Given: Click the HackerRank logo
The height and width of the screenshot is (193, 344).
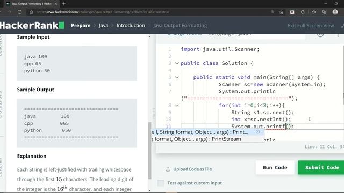Looking at the screenshot, I should click(x=32, y=25).
